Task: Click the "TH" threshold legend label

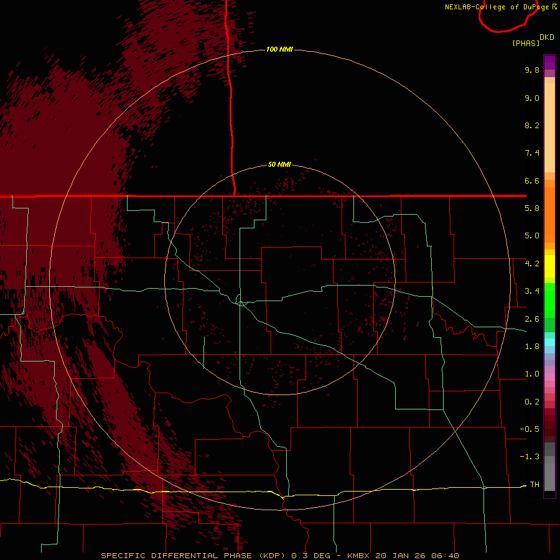Action: (534, 485)
